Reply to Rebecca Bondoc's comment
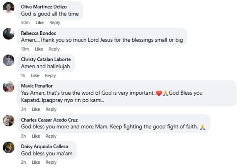The width and height of the screenshot is (248, 167). click(x=54, y=49)
